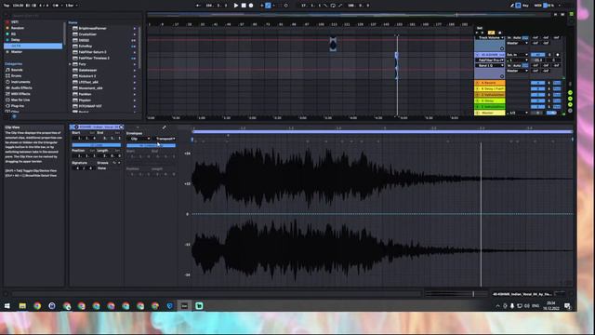Toggle the MIDI map mode button
The height and width of the screenshot is (335, 595).
537,6
